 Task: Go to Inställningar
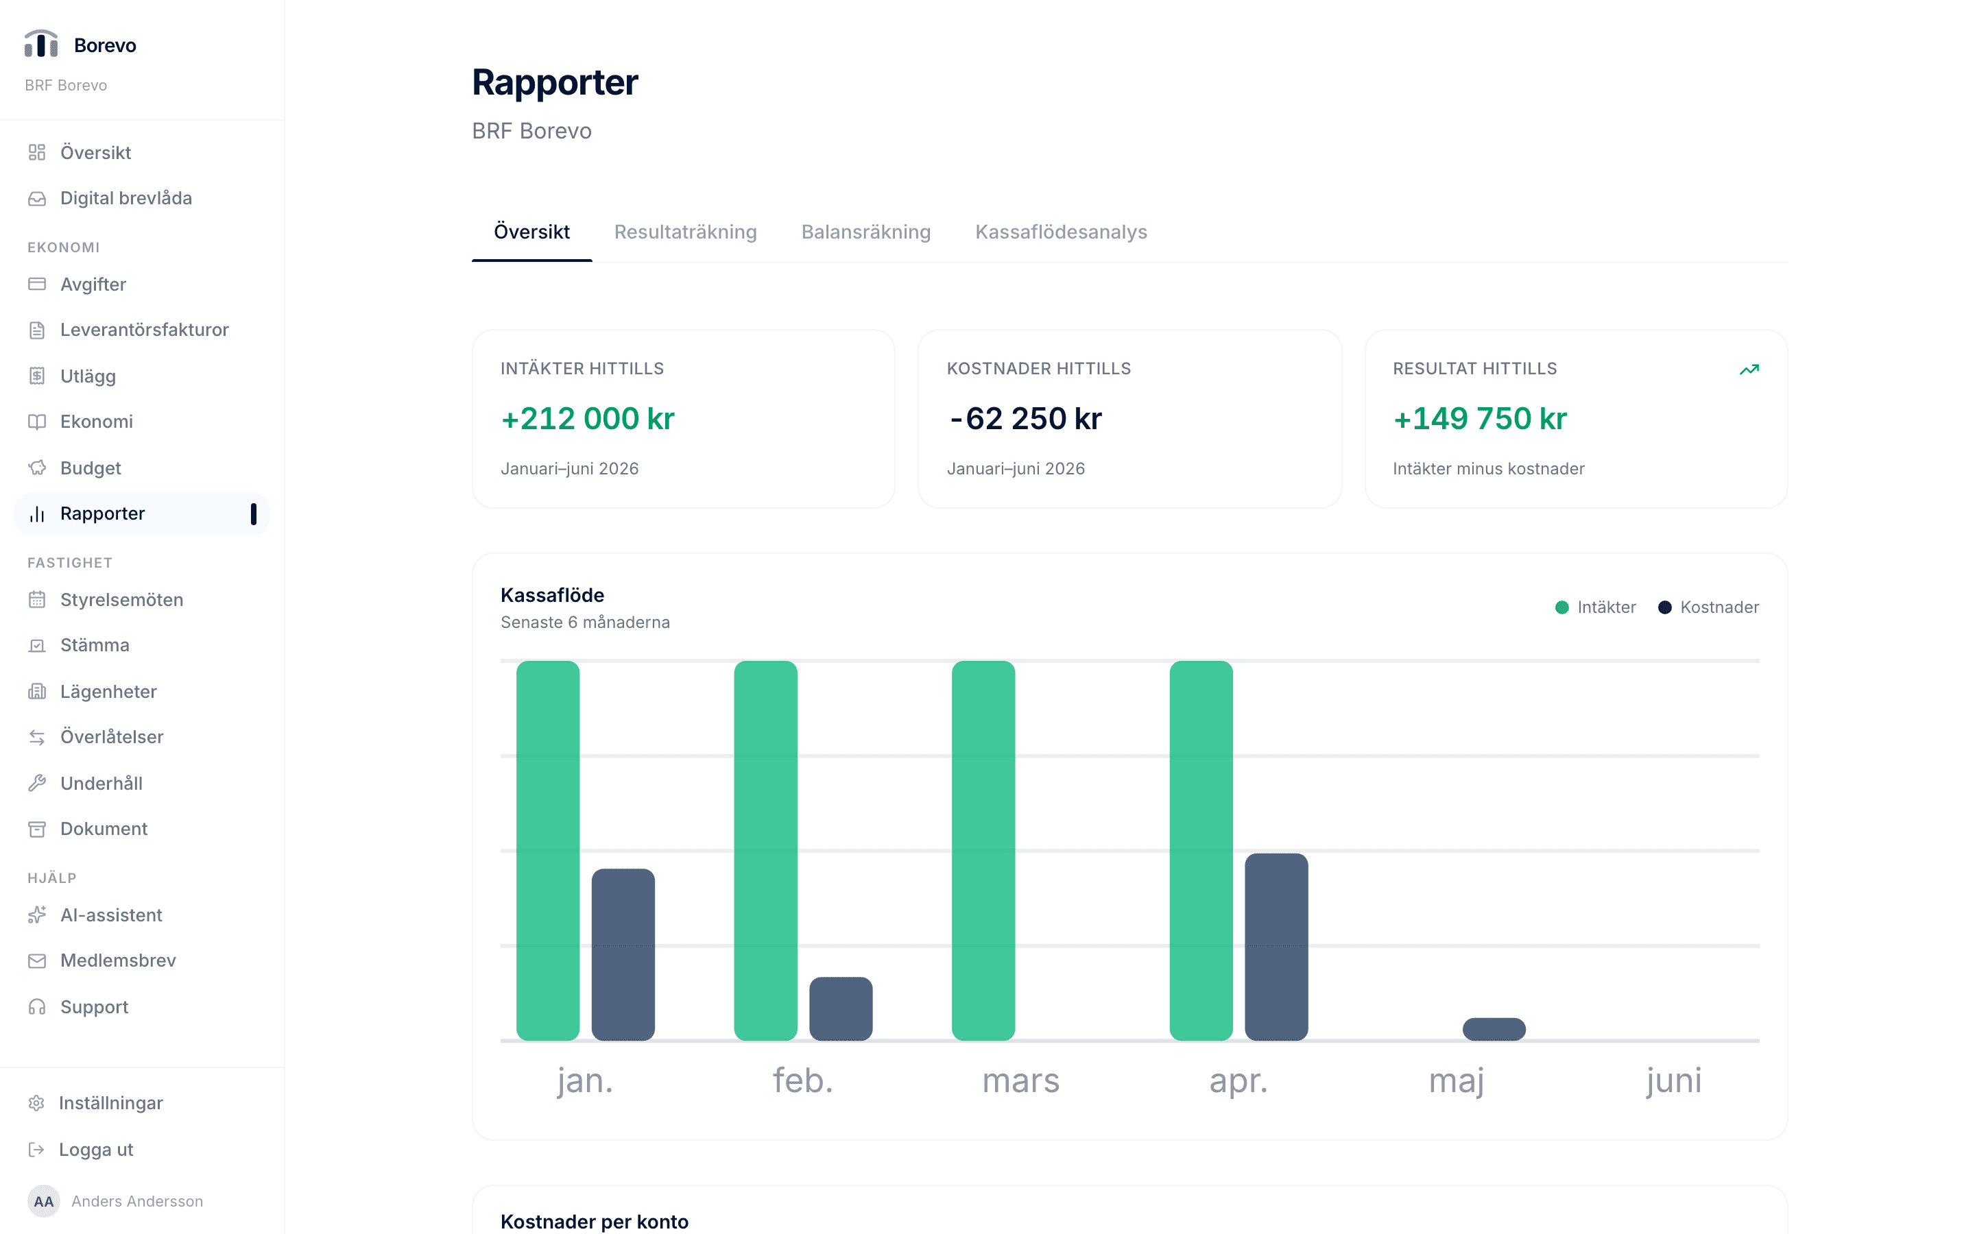(141, 1104)
